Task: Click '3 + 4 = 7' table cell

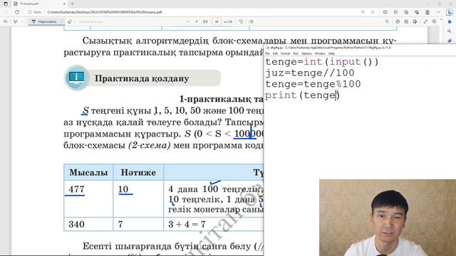Action: tap(187, 224)
